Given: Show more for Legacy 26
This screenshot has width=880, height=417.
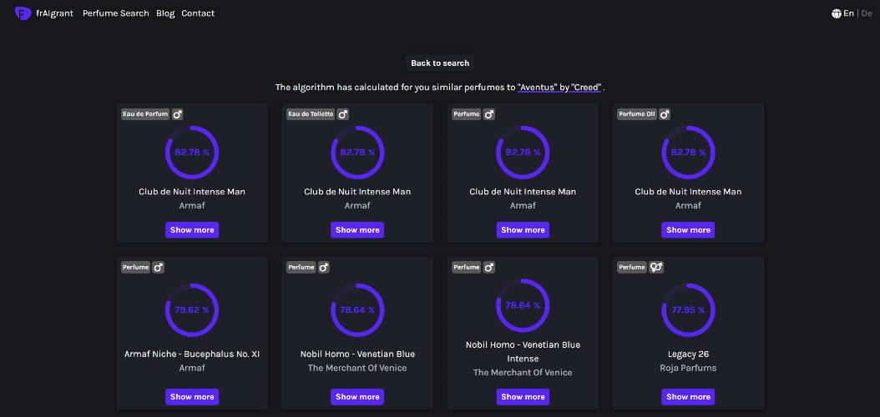Looking at the screenshot, I should tap(688, 397).
